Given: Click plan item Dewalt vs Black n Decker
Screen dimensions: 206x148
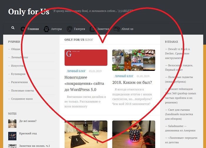Looking at the screenshot, I should point(177,53).
